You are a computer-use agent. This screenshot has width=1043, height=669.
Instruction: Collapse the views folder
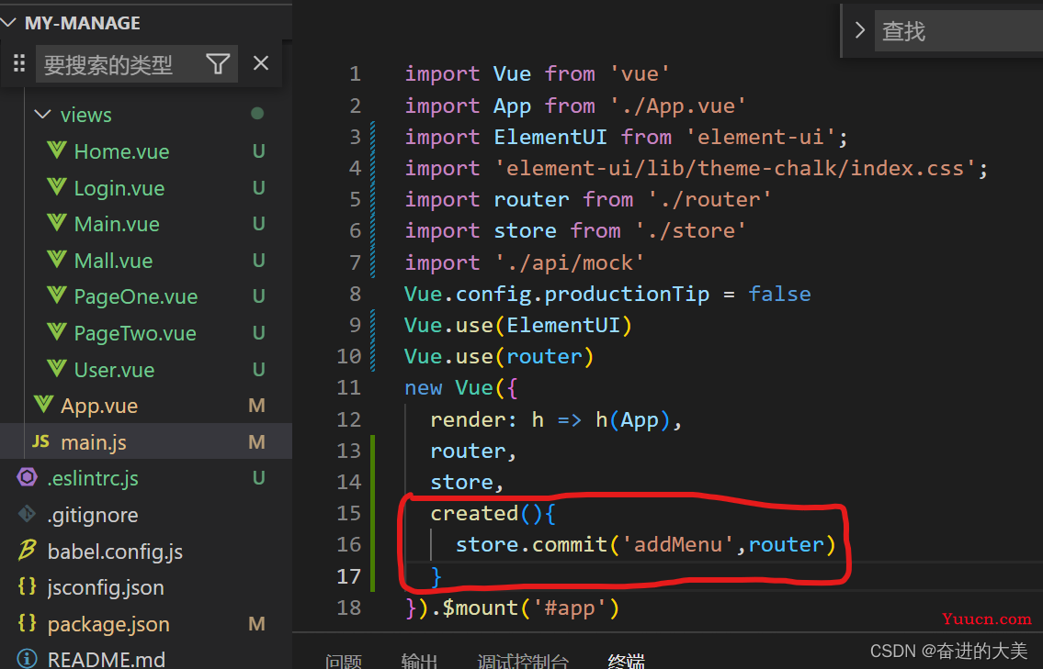(x=42, y=115)
